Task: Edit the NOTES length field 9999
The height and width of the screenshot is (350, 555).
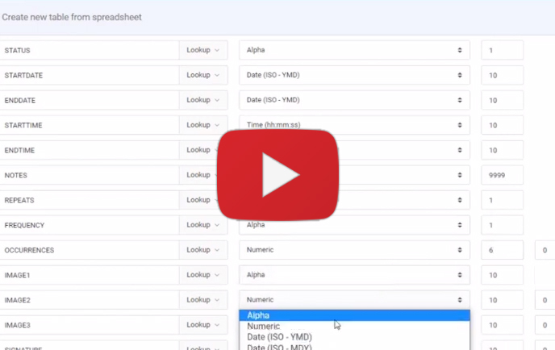Action: click(502, 175)
